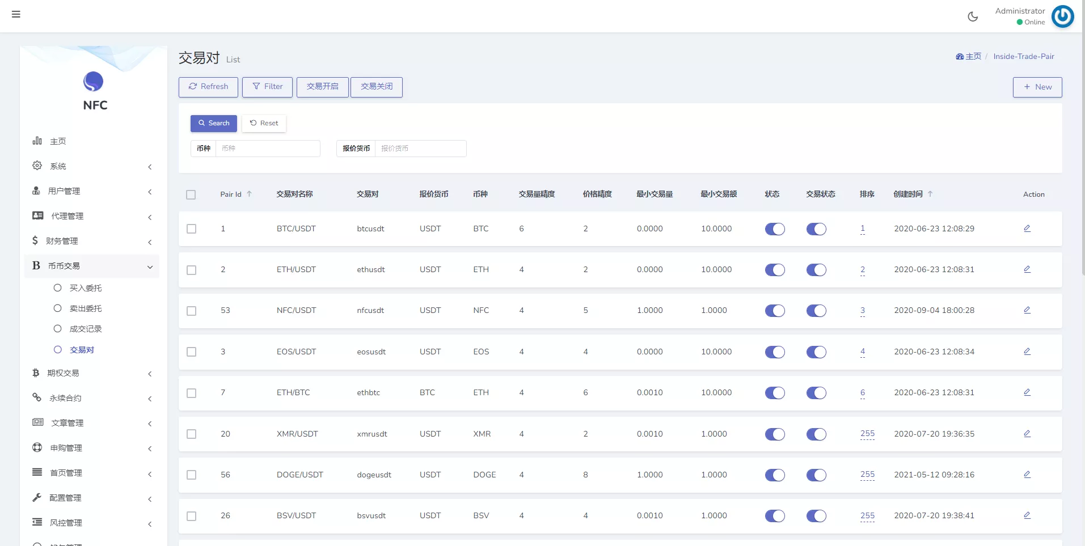Image resolution: width=1085 pixels, height=546 pixels.
Task: Click edit icon for BTC/USDT row
Action: (x=1027, y=228)
